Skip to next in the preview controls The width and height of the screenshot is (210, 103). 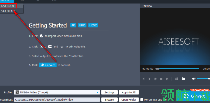pos(167,79)
